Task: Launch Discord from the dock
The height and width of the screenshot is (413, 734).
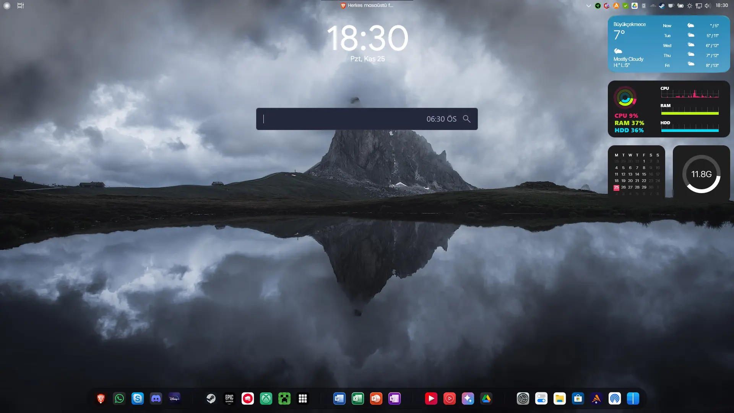Action: point(156,398)
